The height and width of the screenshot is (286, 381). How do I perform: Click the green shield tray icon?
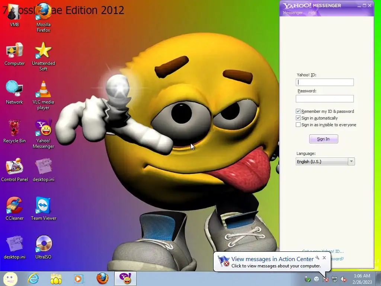307,279
